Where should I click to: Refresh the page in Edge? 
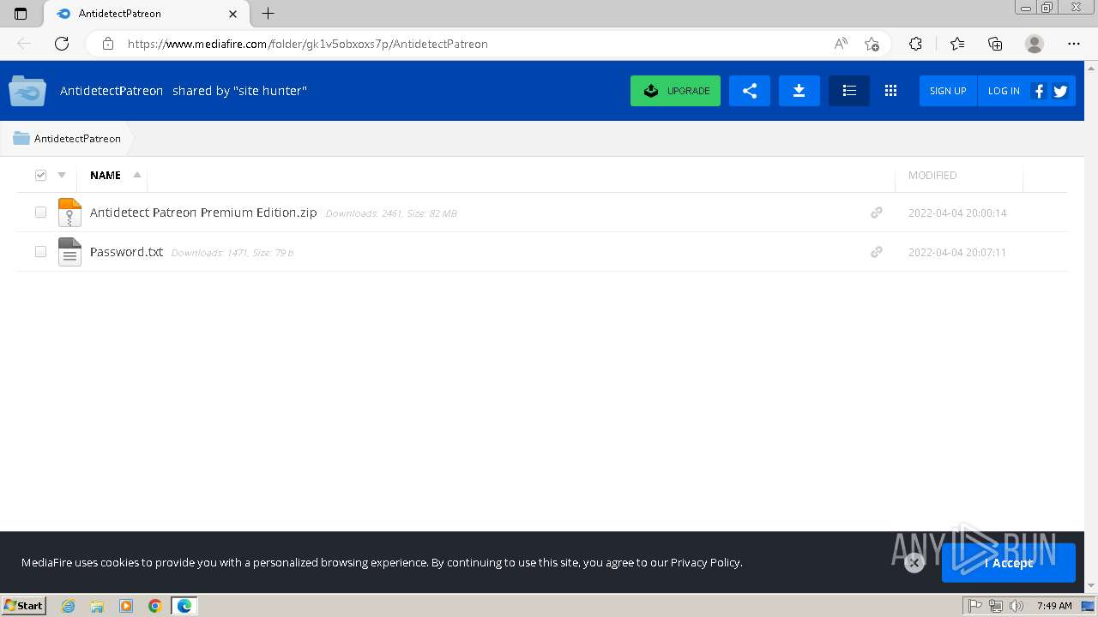(62, 44)
